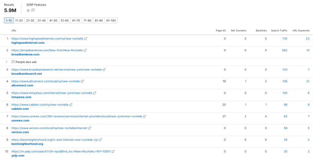Viewport: 313px width, 159px height.
Task: Select the 41-50 results page tab
Action: pyautogui.click(x=53, y=20)
